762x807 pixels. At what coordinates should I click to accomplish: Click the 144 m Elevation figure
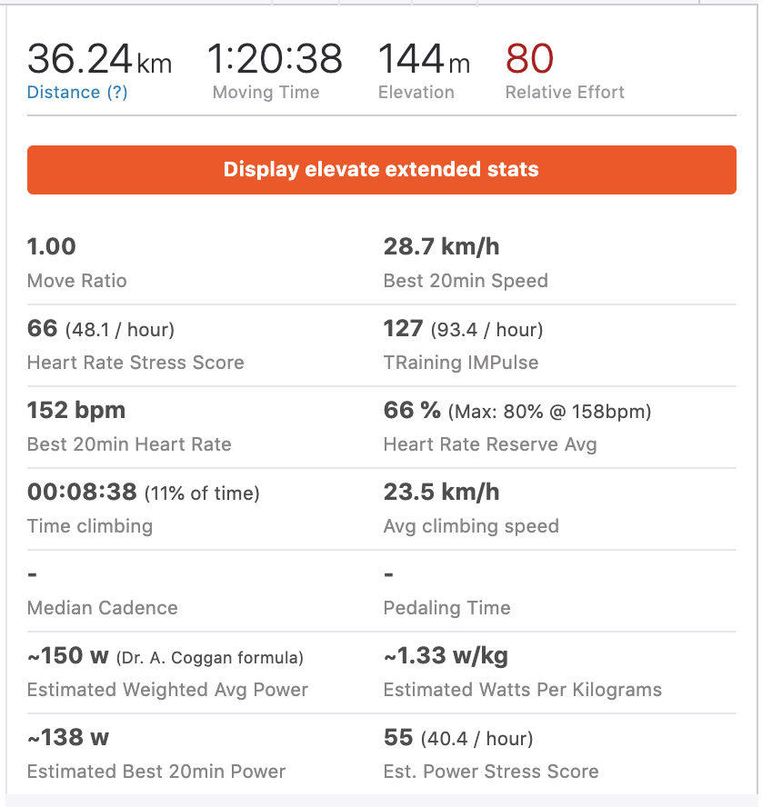click(424, 59)
